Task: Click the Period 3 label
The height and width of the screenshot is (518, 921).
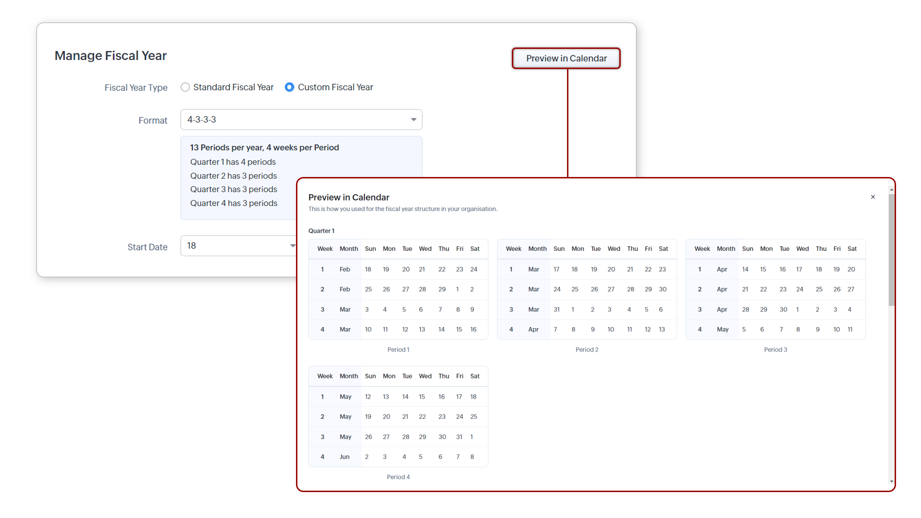Action: click(x=775, y=350)
